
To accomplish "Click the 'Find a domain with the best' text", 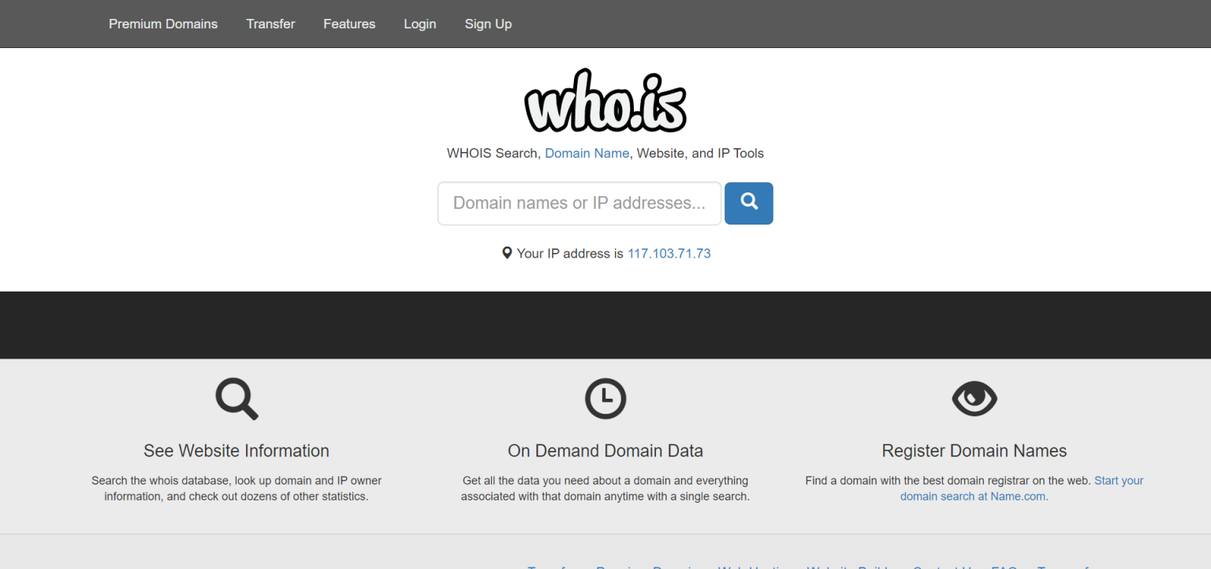I will tap(948, 481).
